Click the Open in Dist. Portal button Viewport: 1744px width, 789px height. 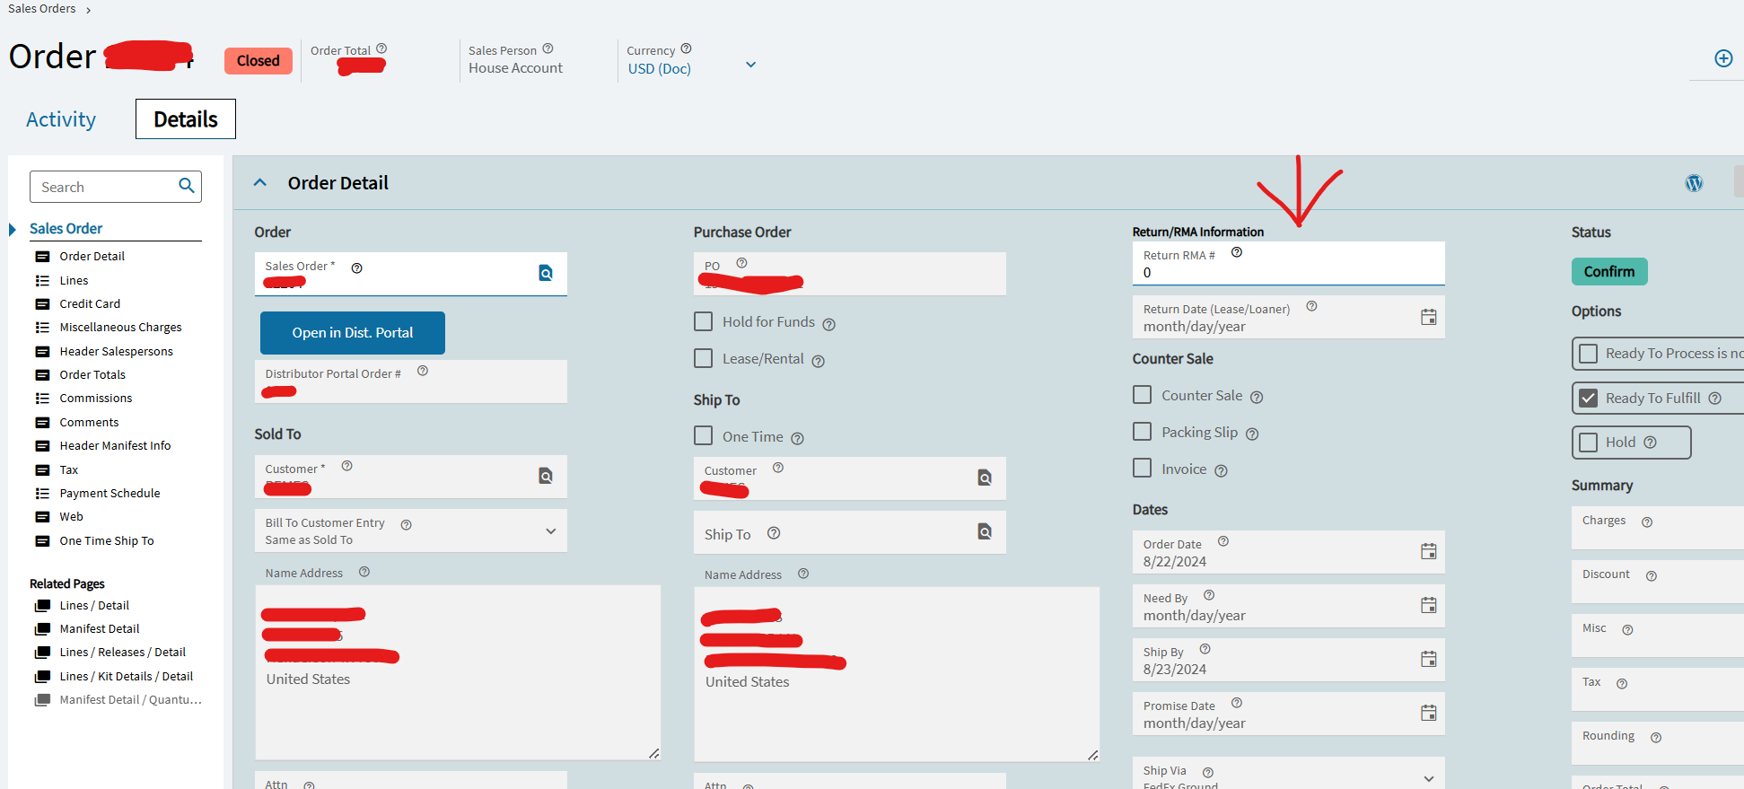point(353,333)
